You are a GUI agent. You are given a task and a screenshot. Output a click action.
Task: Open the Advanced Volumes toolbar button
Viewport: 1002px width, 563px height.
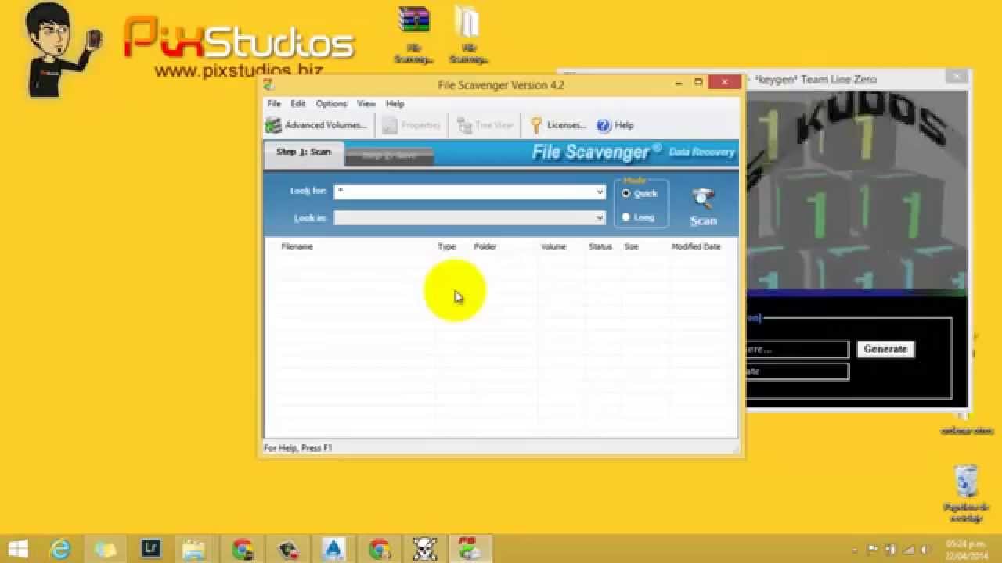316,125
